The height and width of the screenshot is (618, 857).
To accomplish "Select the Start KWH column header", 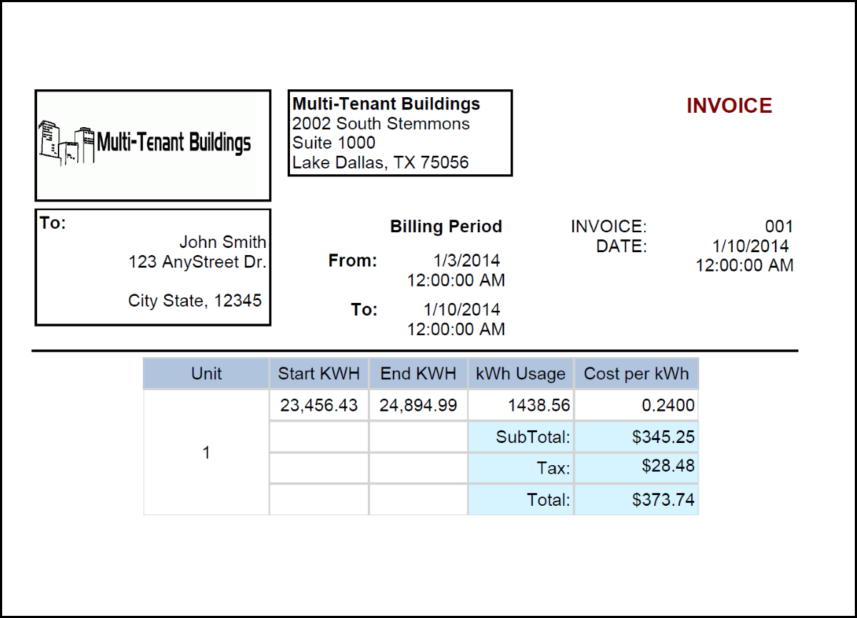I will pos(319,374).
